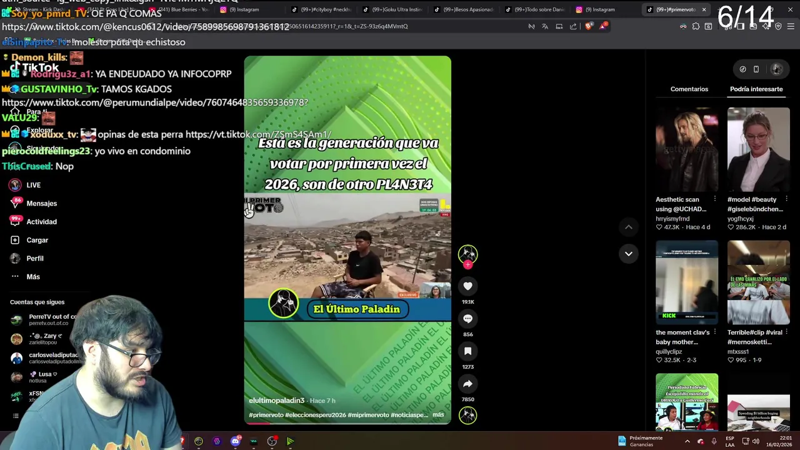The image size is (800, 450).
Task: Open options dots for clav's baby mother card
Action: [715, 332]
